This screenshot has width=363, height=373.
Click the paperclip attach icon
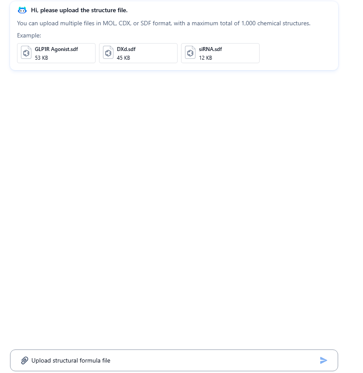(x=24, y=360)
